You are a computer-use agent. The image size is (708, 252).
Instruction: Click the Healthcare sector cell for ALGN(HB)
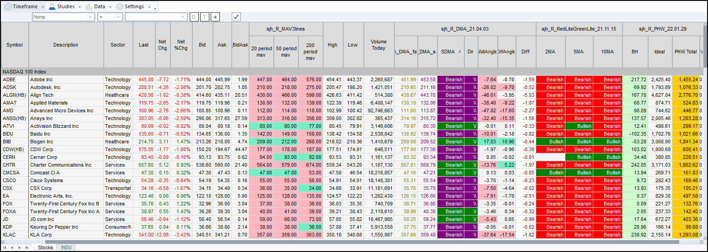[x=118, y=95]
